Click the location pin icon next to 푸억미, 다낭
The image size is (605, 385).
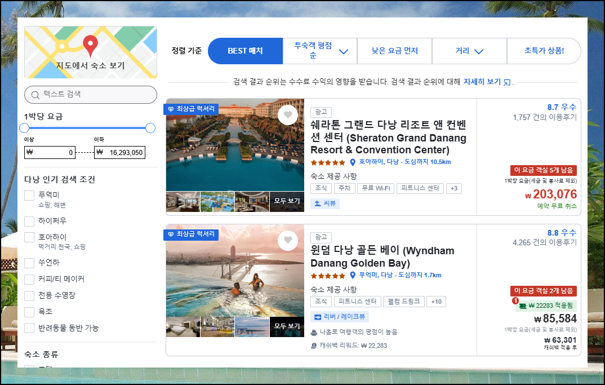(352, 275)
